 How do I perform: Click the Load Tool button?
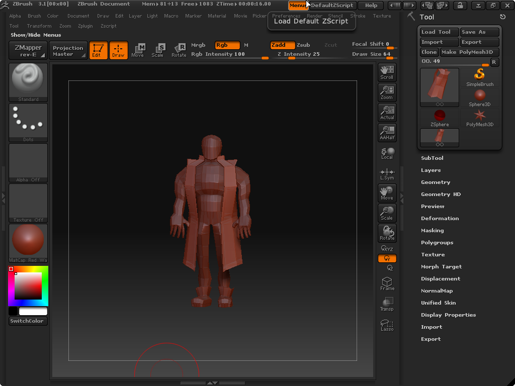point(440,32)
